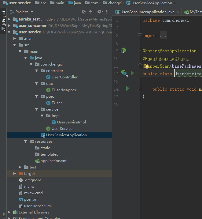This screenshot has width=202, height=219.
Task: Select application.yml file
Action: click(51, 161)
